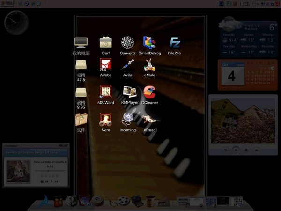Click the red book globe dock icon
Viewport: 281px width, 211px height.
85,201
